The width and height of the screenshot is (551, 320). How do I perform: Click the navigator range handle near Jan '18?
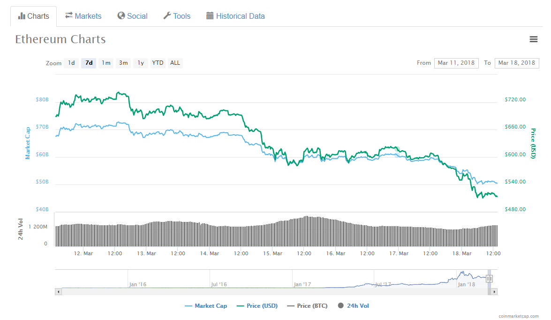pyautogui.click(x=489, y=279)
